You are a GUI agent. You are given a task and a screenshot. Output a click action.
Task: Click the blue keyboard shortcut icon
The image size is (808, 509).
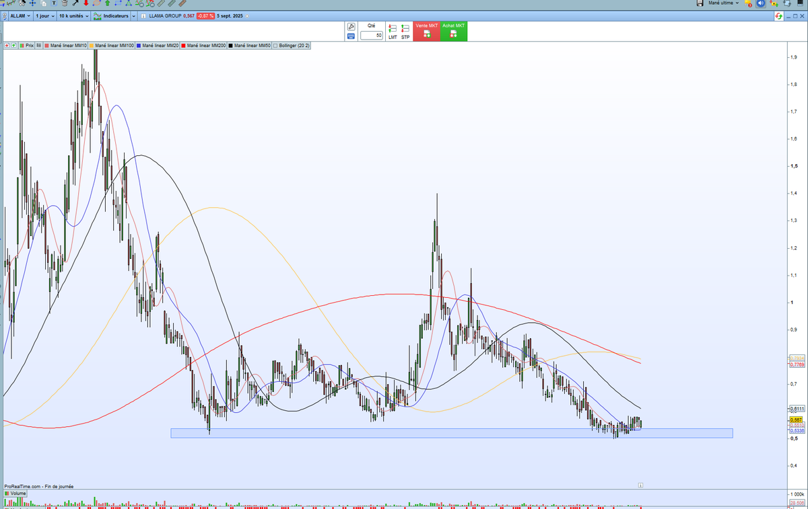pos(351,36)
